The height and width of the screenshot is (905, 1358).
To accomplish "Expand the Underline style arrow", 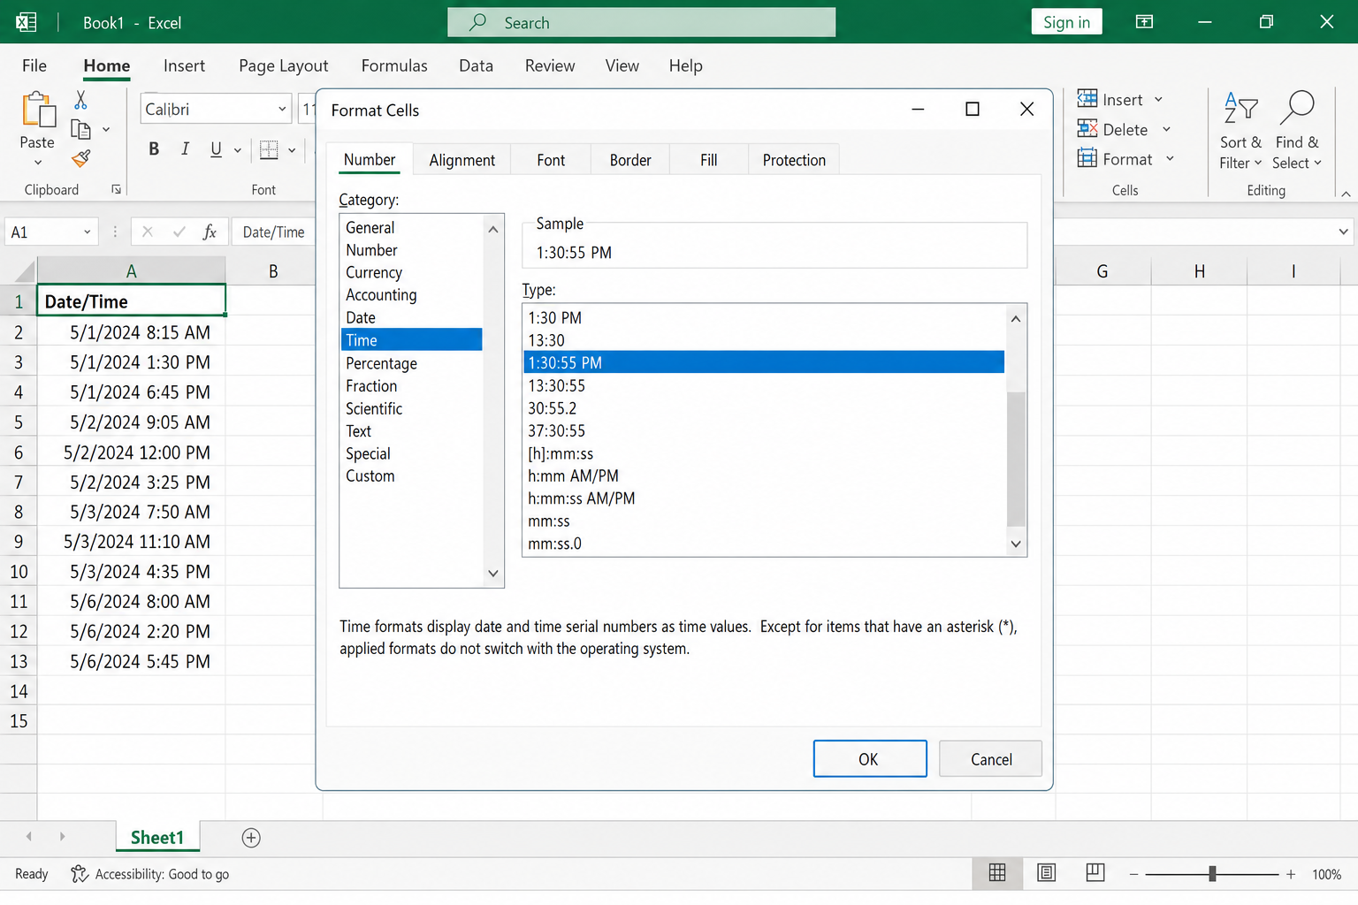I will (237, 150).
